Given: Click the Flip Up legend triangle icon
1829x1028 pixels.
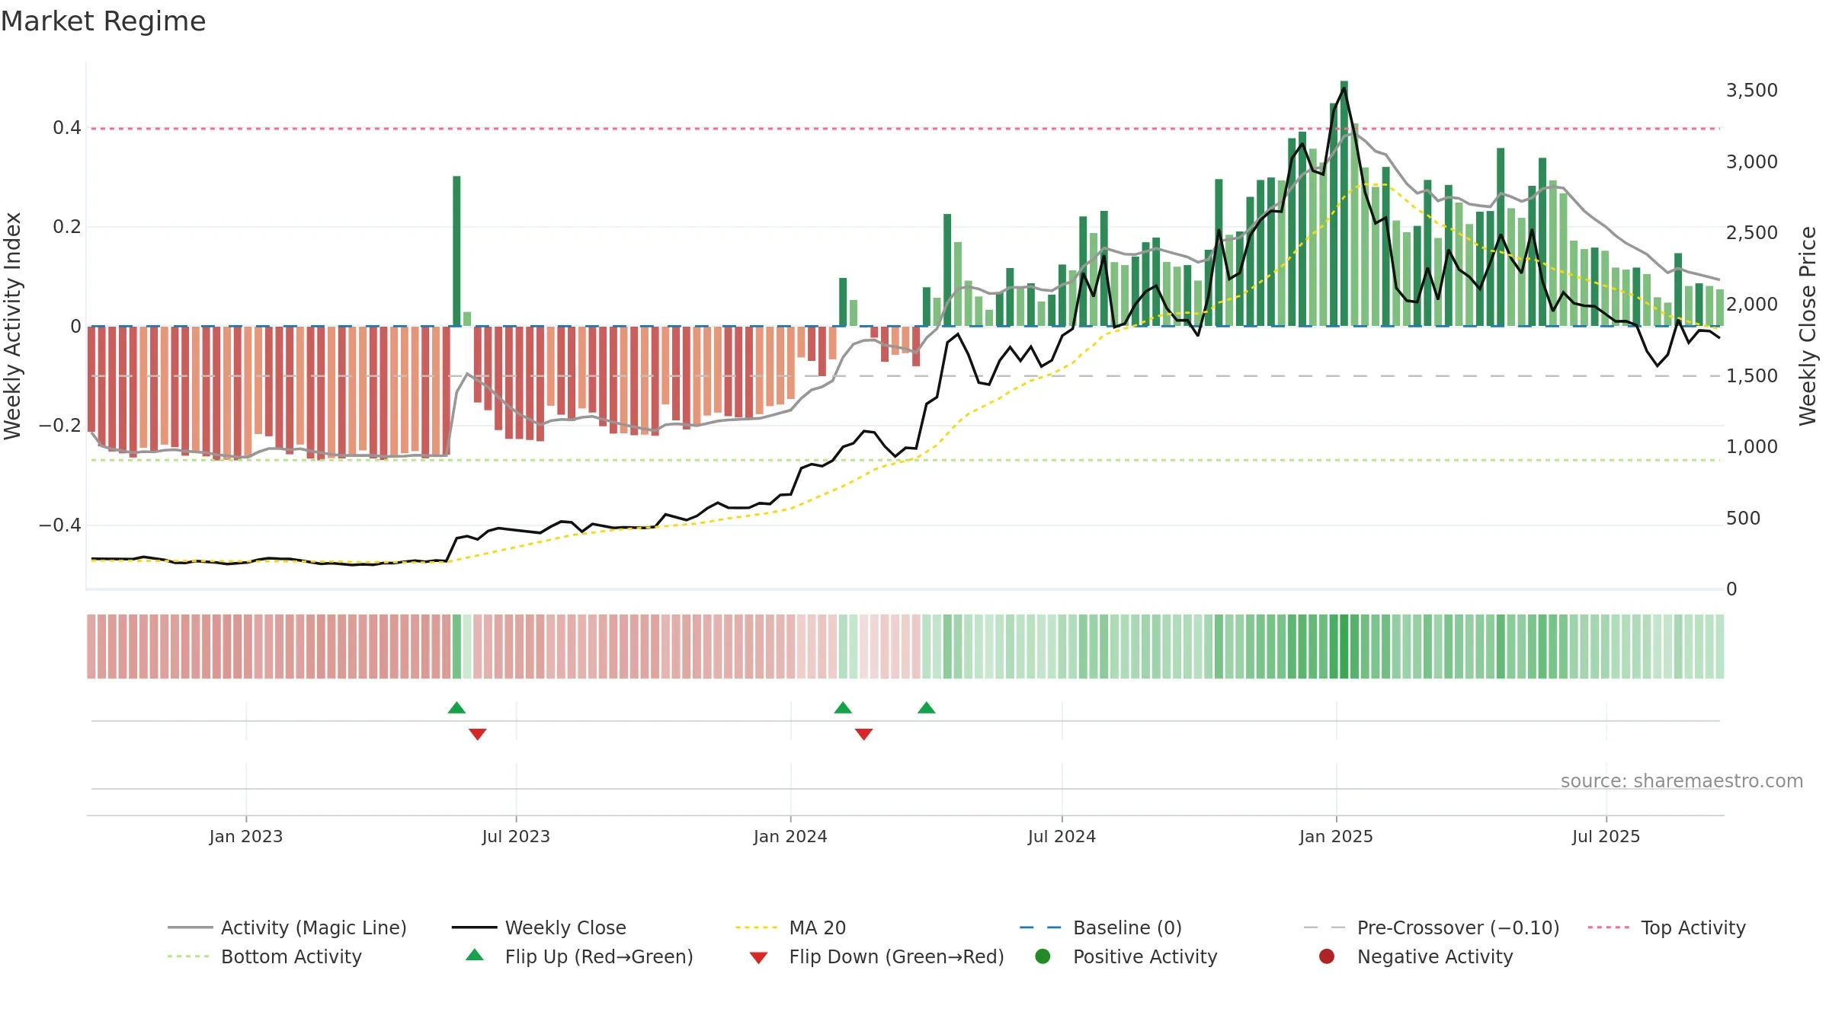Looking at the screenshot, I should click(475, 955).
